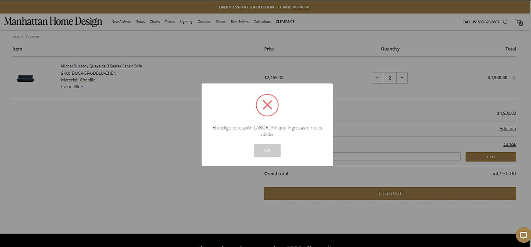The width and height of the screenshot is (531, 247).
Task: Open the Best Sellers menu
Action: tap(240, 22)
